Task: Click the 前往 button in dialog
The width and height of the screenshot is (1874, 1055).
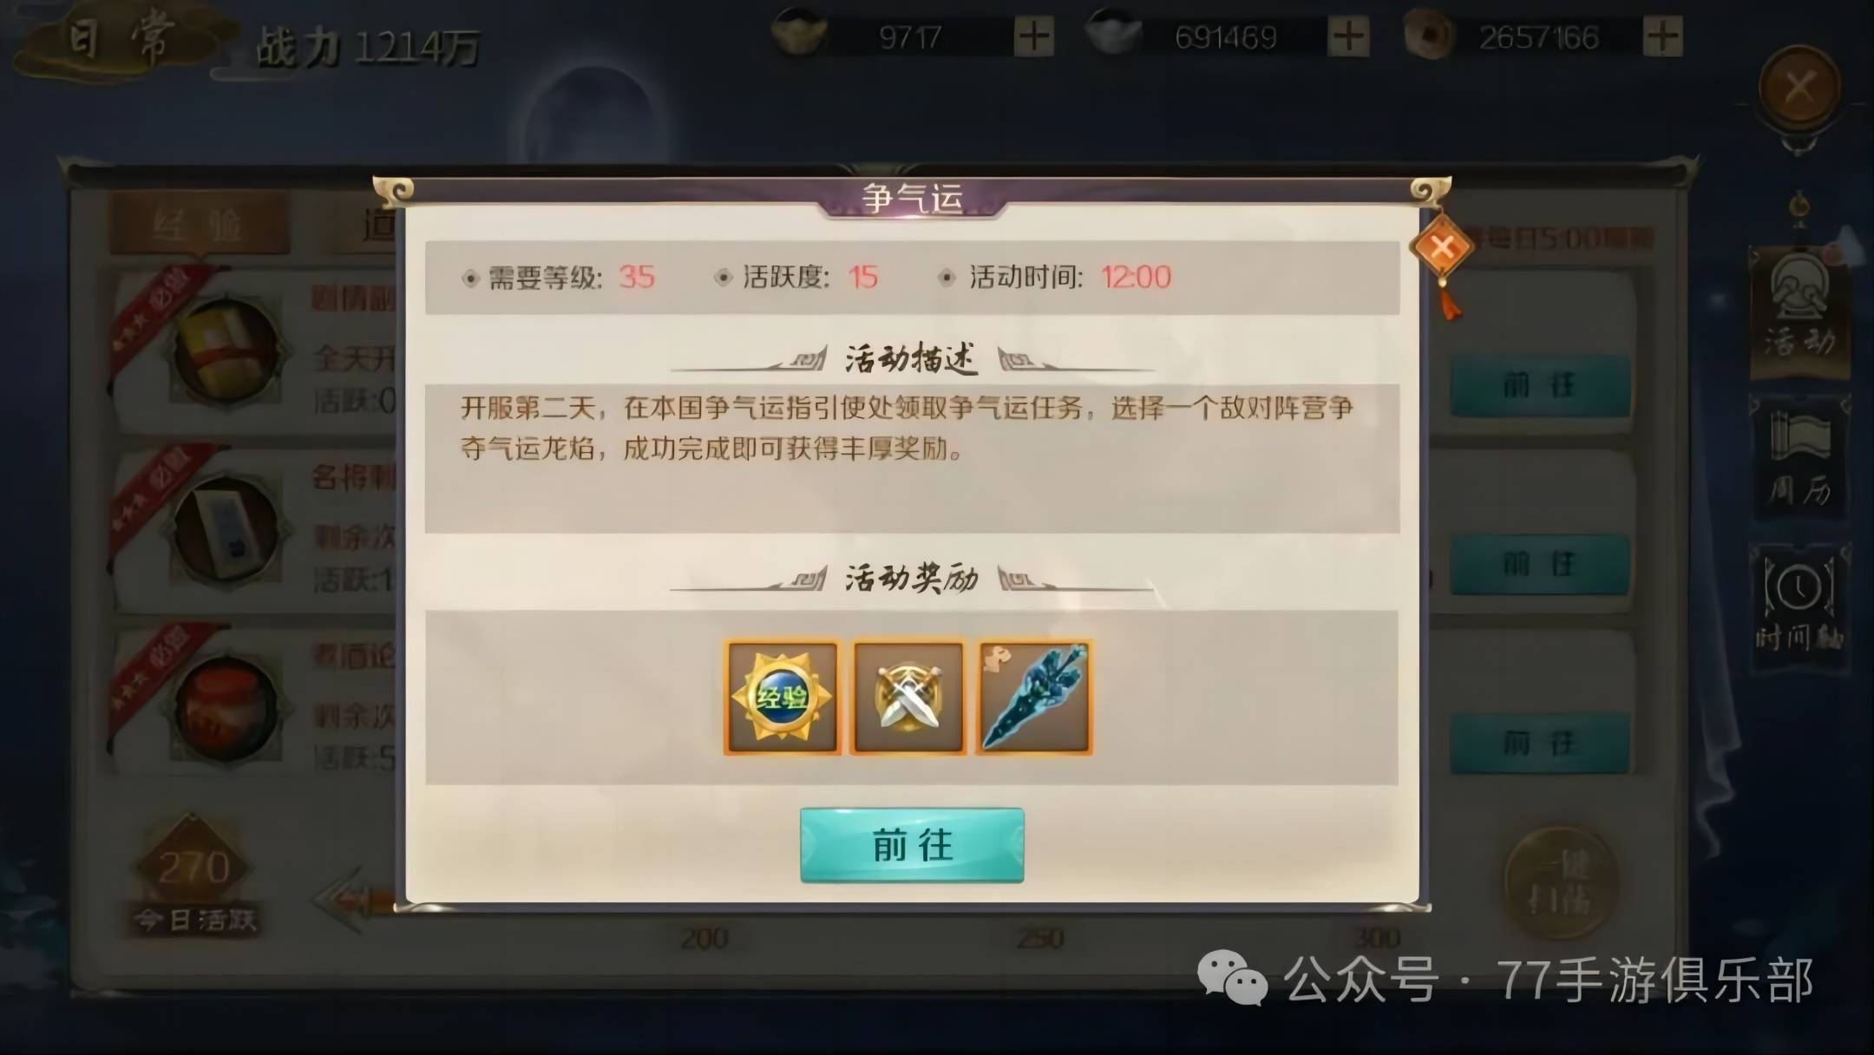Action: [x=912, y=845]
